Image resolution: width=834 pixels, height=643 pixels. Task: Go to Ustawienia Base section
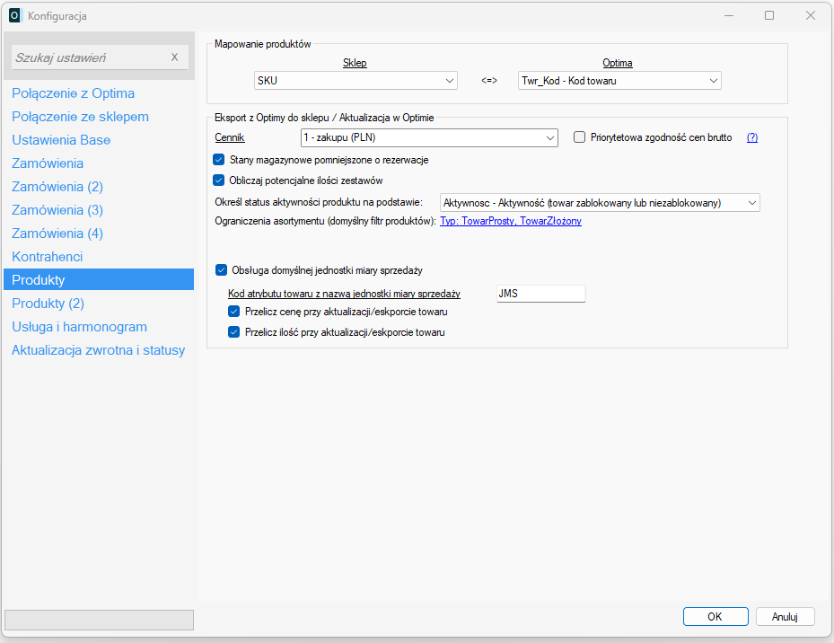(x=61, y=140)
